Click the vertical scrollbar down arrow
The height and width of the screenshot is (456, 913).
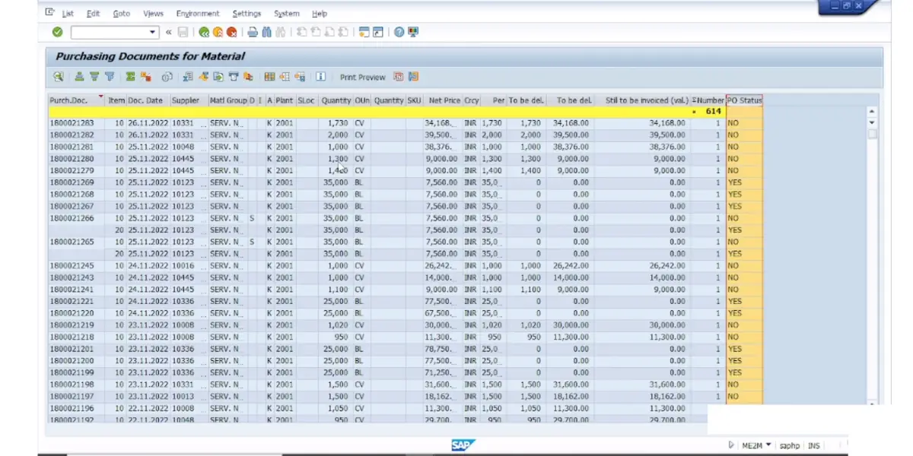tap(872, 122)
